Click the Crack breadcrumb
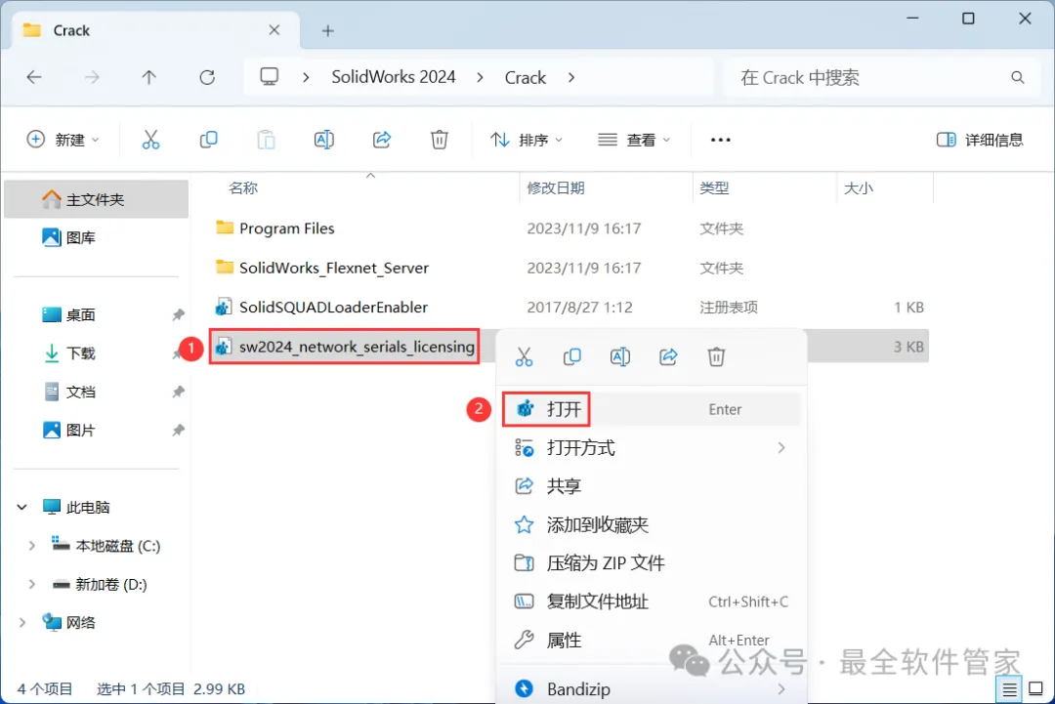The width and height of the screenshot is (1055, 704). click(525, 77)
